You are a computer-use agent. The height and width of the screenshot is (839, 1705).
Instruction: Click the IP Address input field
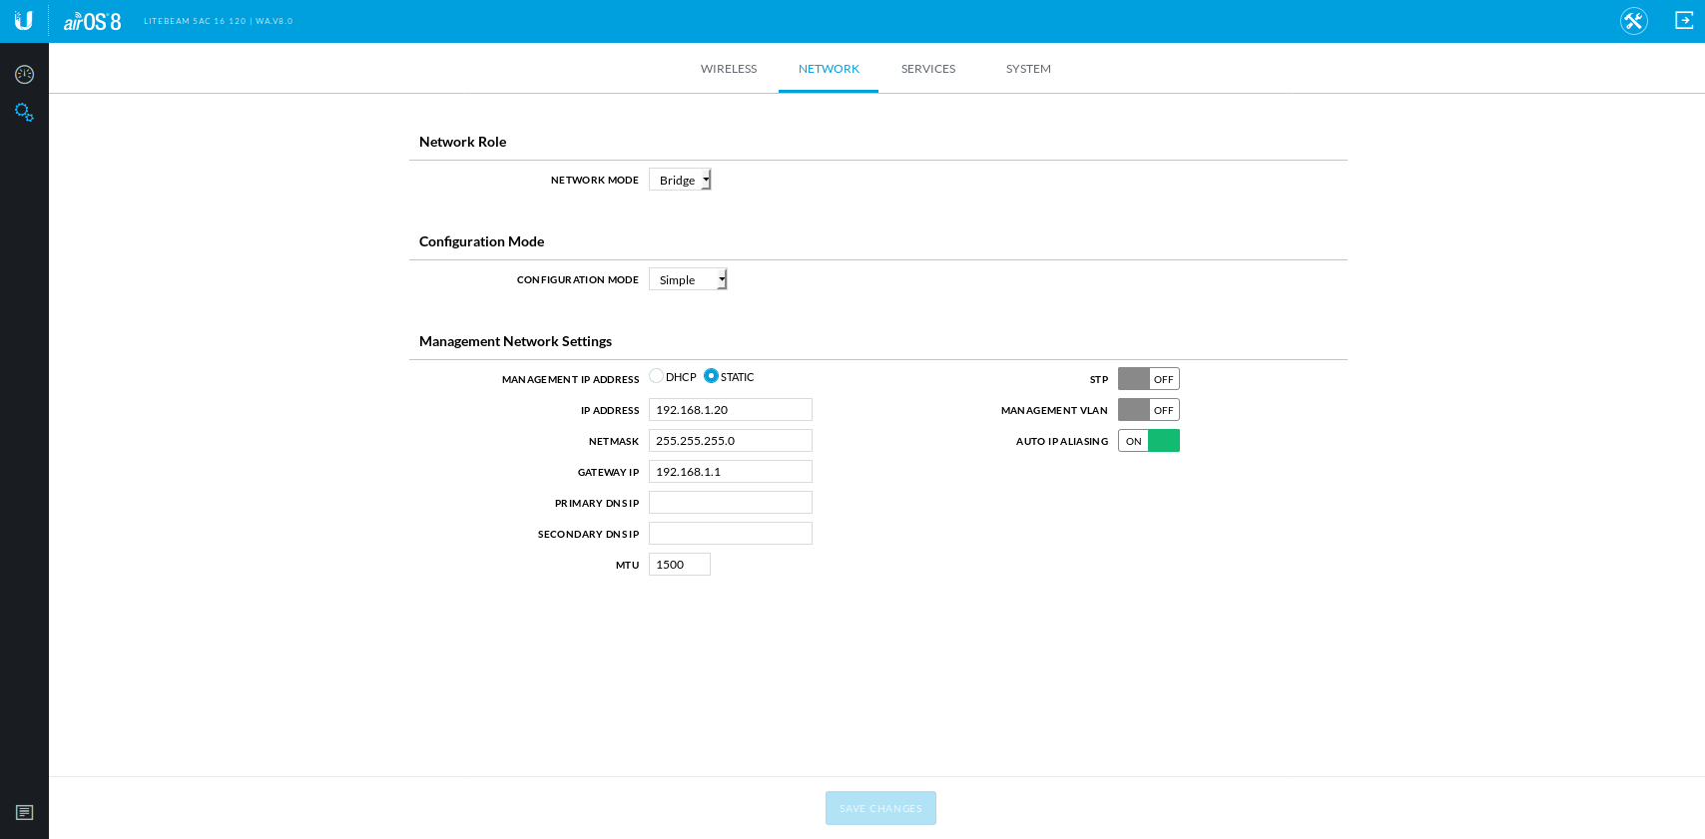pos(731,410)
